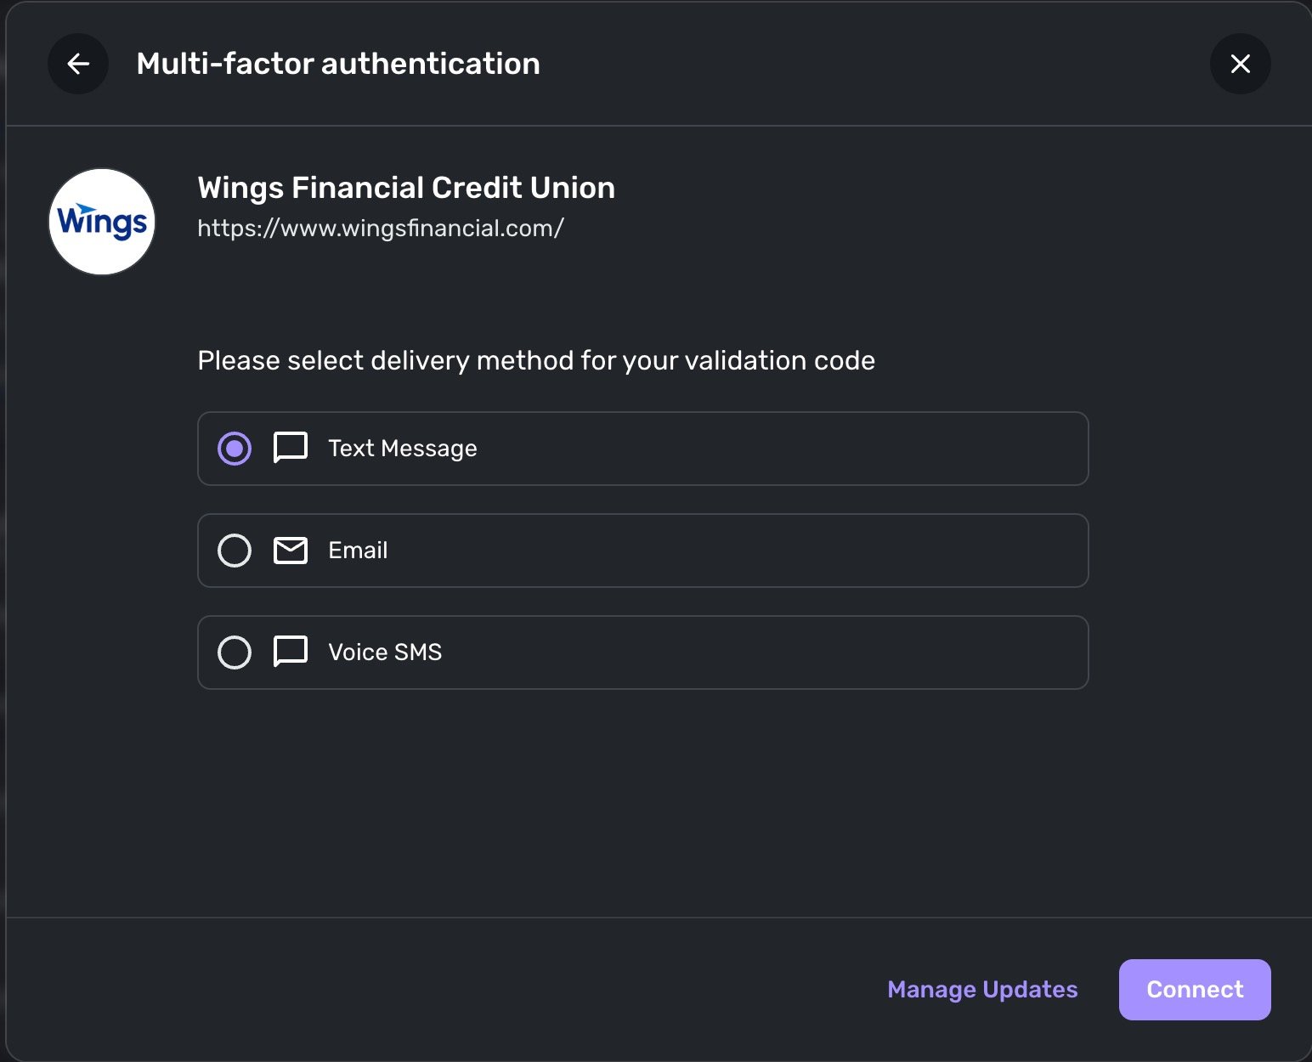Click the Wings Financial Credit Union name
The width and height of the screenshot is (1312, 1062).
point(406,188)
